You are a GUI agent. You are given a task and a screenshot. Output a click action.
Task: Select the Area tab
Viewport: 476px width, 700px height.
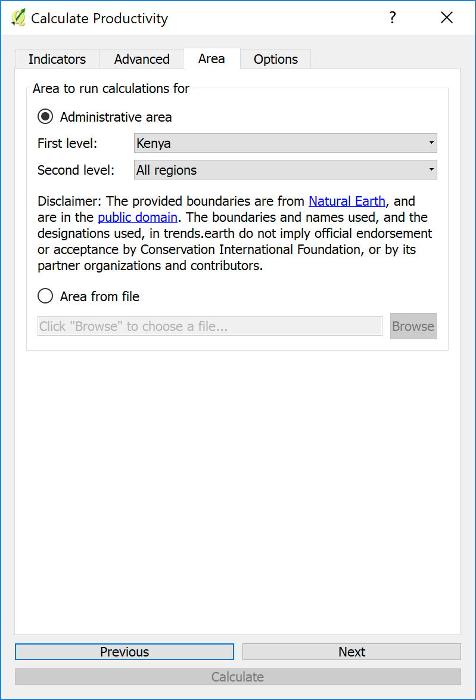(x=211, y=58)
